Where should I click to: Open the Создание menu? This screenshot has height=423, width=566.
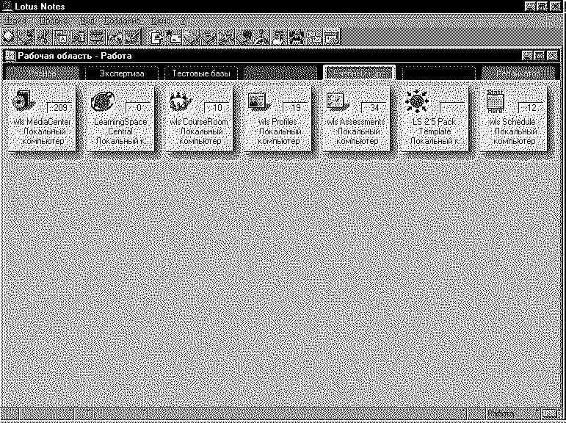122,21
